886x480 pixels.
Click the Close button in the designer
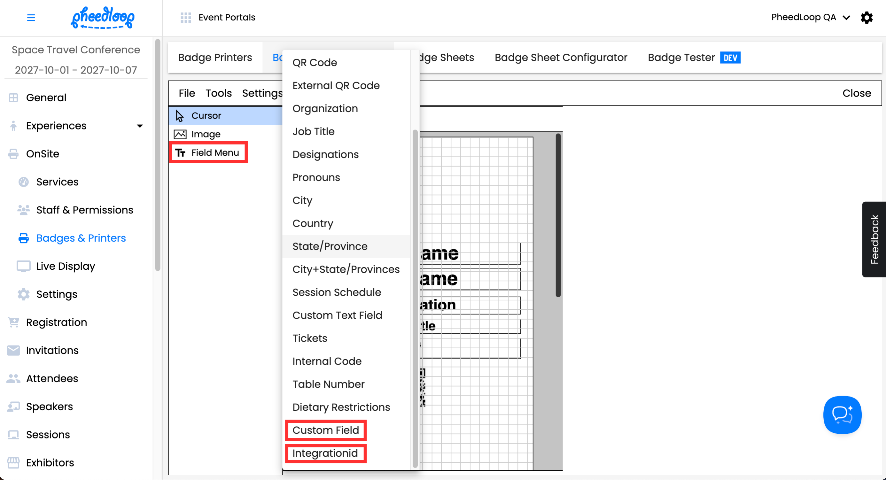click(856, 93)
